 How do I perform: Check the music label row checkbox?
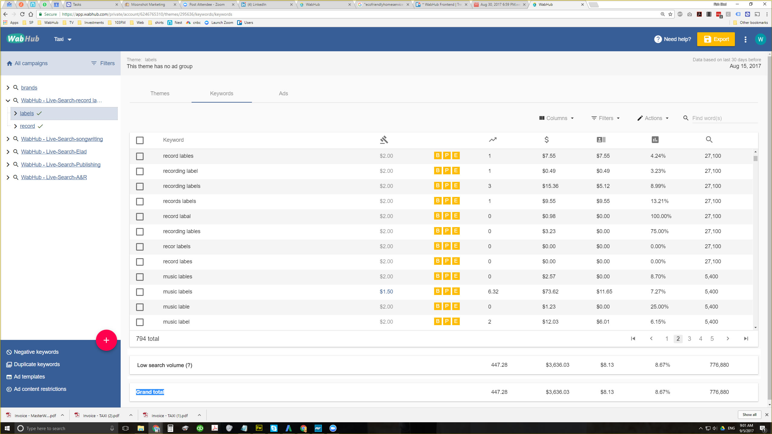tap(140, 322)
